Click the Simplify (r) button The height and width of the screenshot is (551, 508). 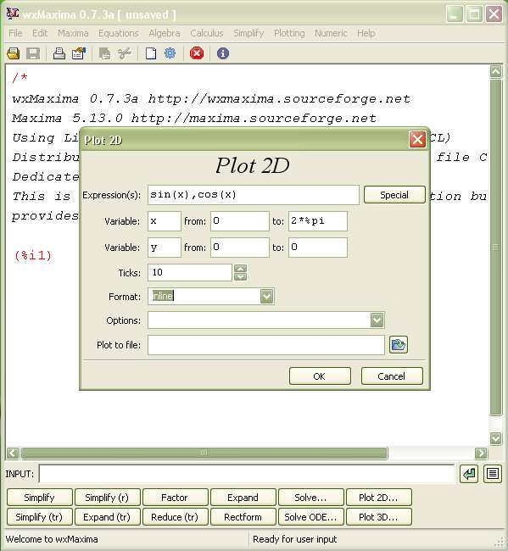pos(107,498)
